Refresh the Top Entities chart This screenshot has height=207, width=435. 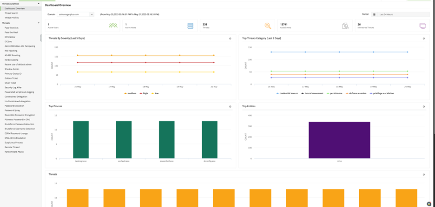click(423, 107)
